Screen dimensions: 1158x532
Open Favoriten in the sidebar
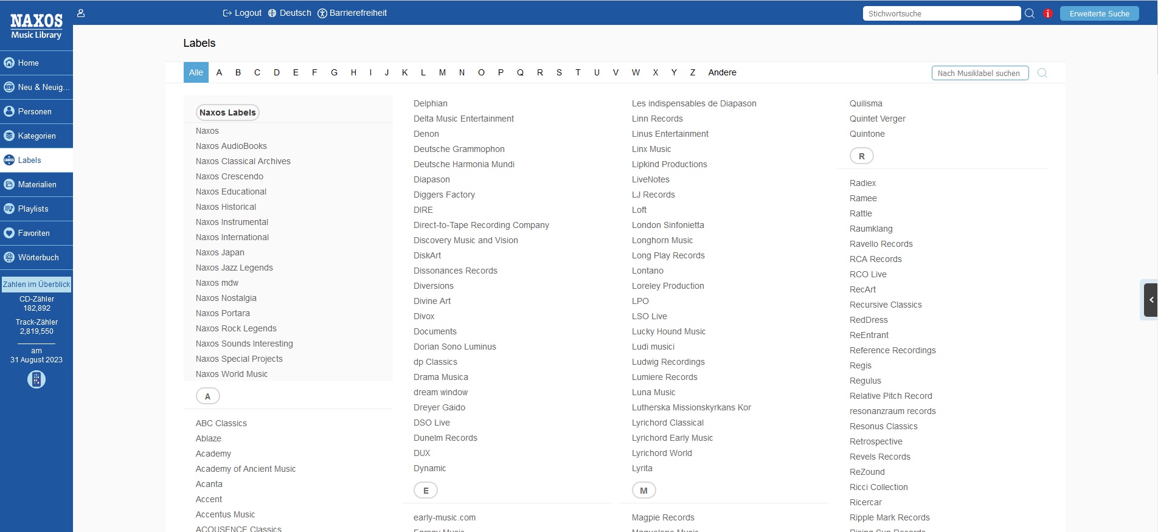(x=33, y=233)
